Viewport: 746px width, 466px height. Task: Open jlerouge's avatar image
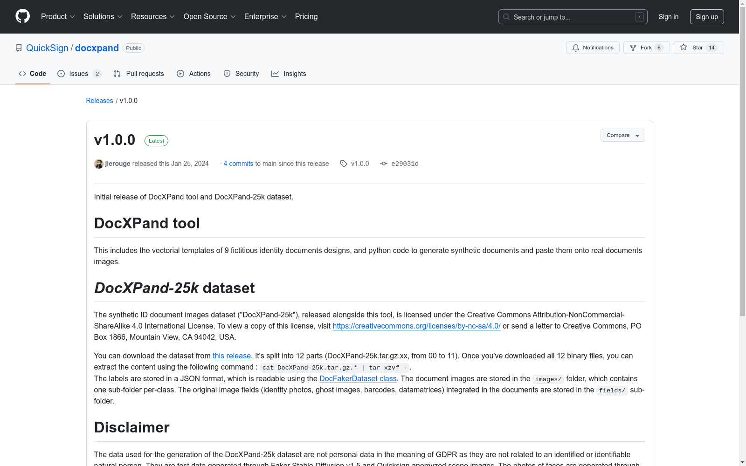coord(98,164)
